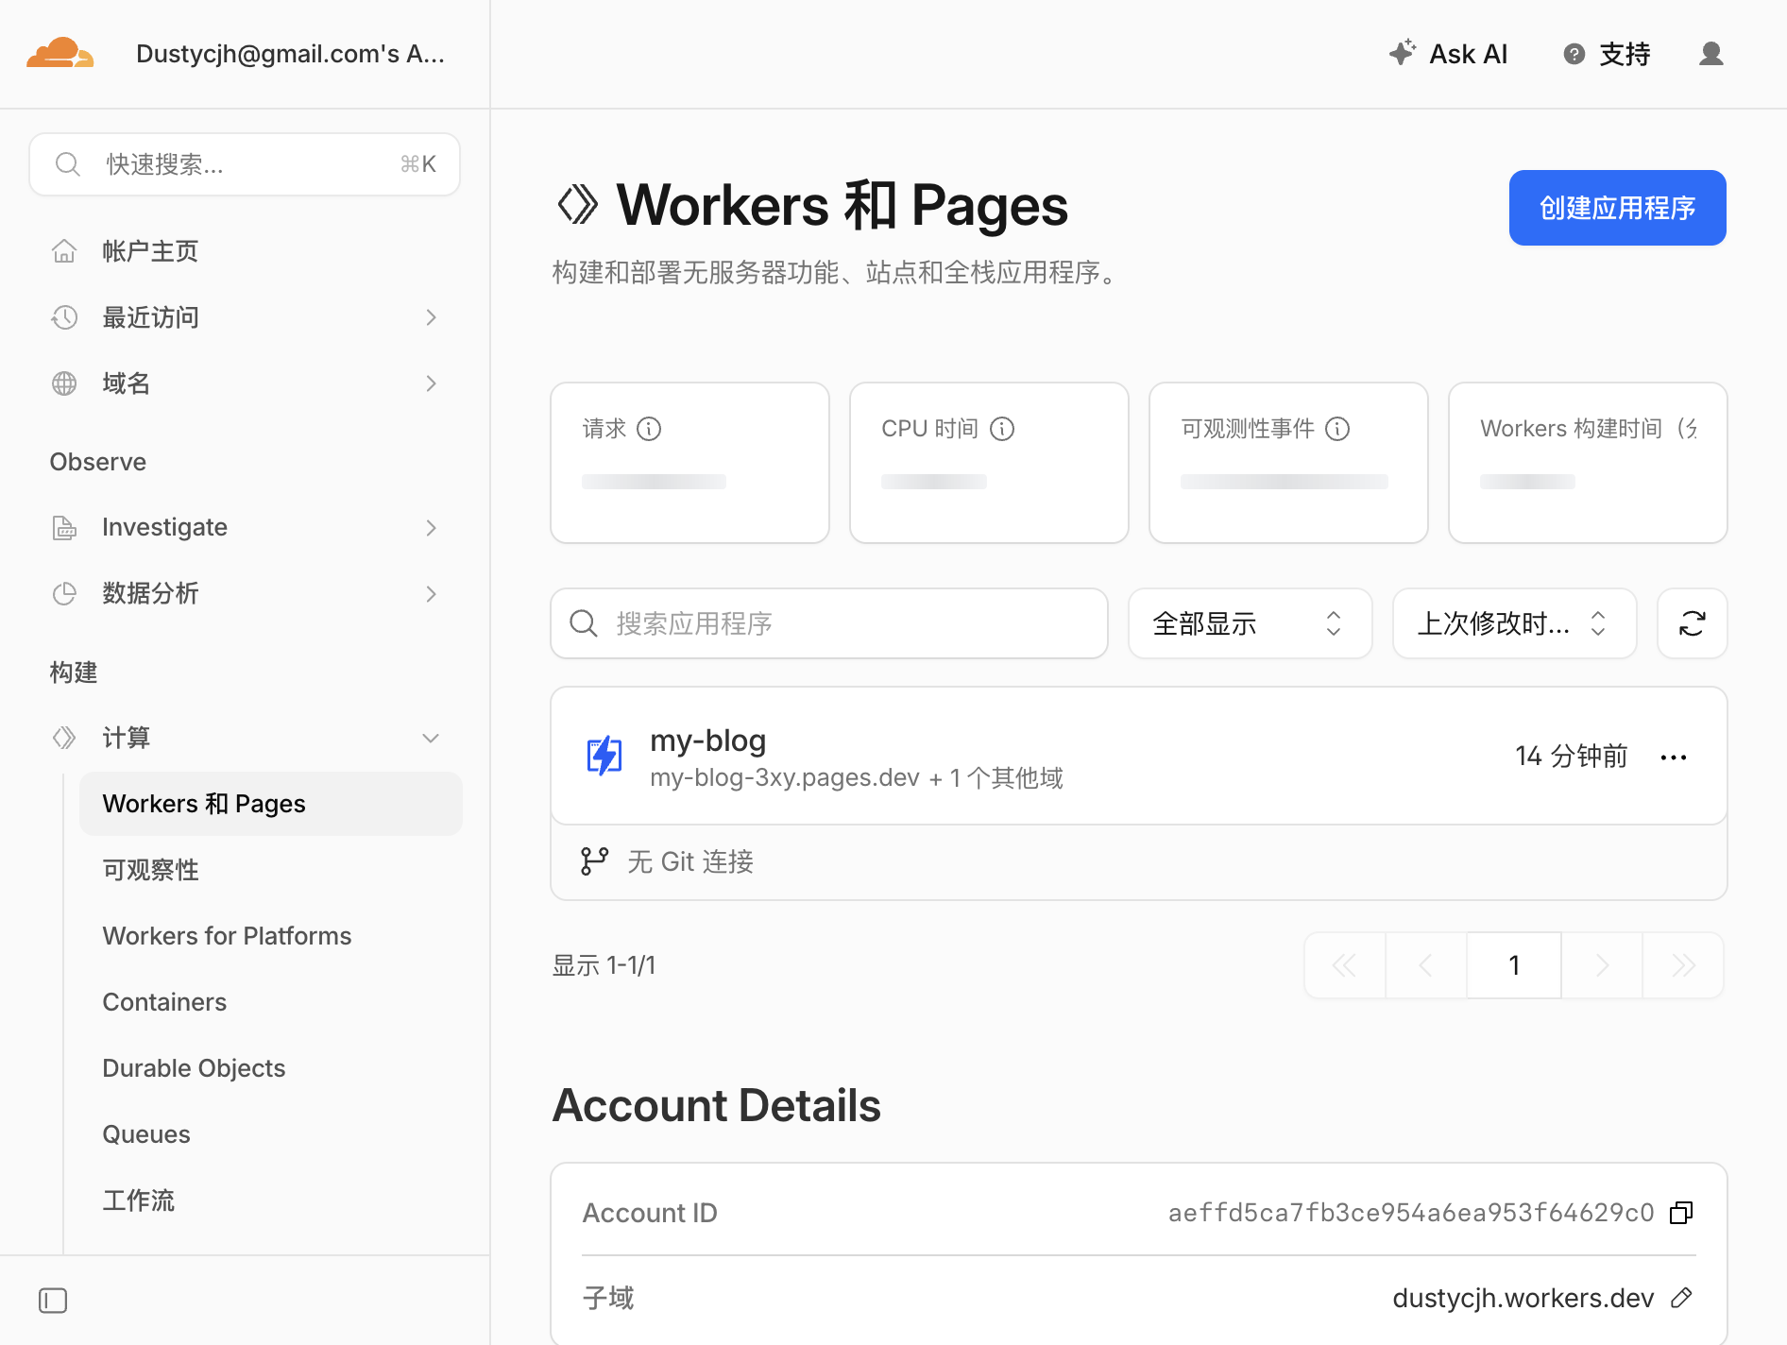The height and width of the screenshot is (1345, 1787).
Task: Click the Git branch icon
Action: click(594, 861)
